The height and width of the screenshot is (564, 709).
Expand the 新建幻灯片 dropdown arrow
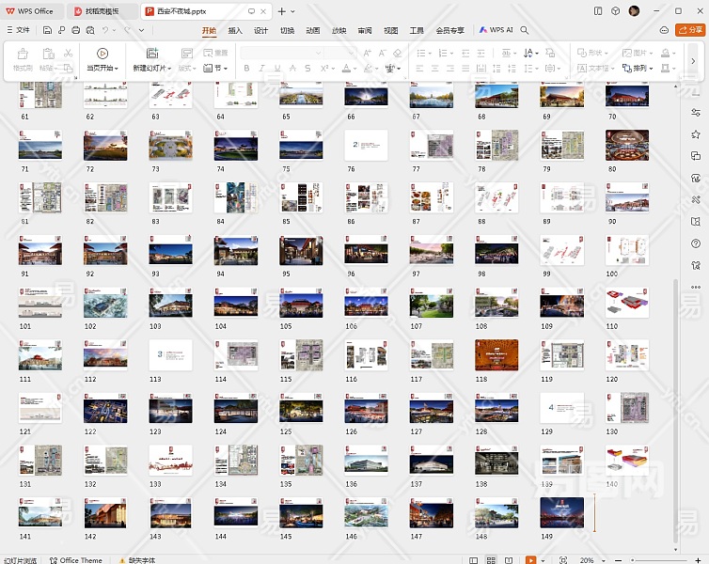169,69
